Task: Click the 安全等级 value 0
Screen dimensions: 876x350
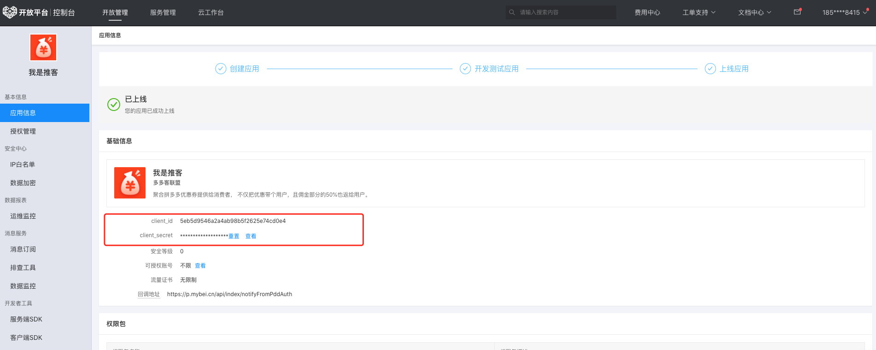Action: click(182, 251)
